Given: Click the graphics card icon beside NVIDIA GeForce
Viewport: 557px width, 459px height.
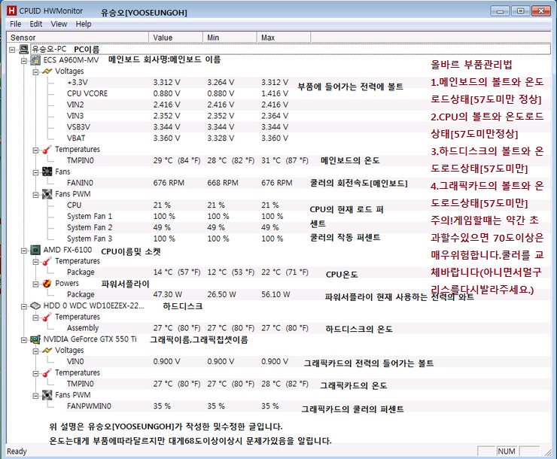Looking at the screenshot, I should (x=35, y=339).
